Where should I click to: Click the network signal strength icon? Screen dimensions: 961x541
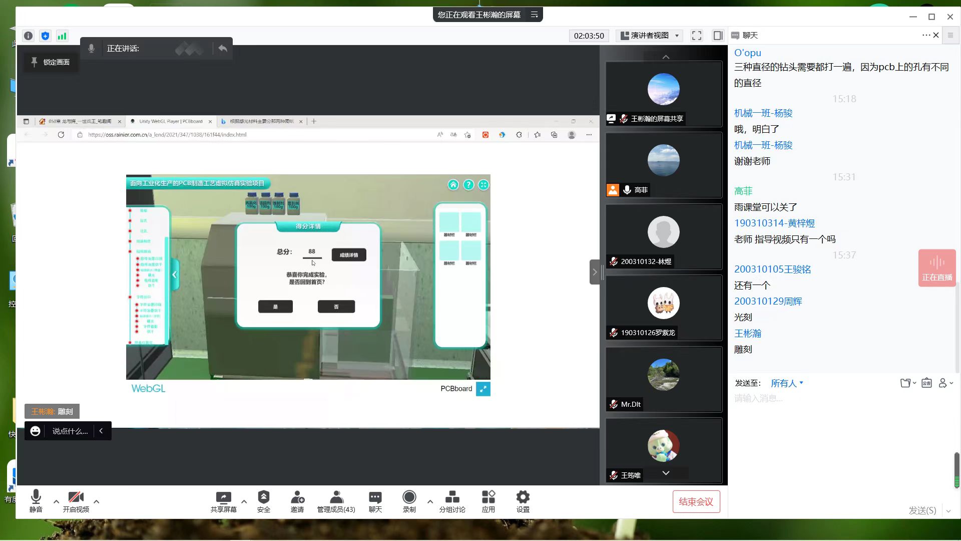[x=62, y=36]
